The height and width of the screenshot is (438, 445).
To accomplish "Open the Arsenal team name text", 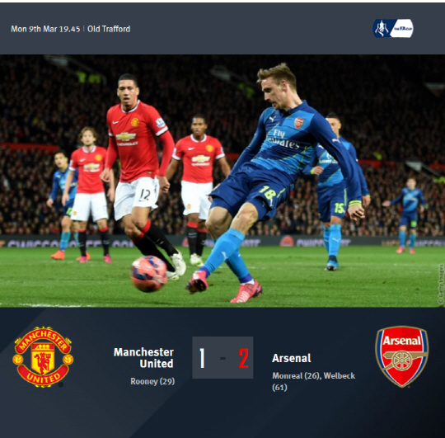I will click(292, 358).
